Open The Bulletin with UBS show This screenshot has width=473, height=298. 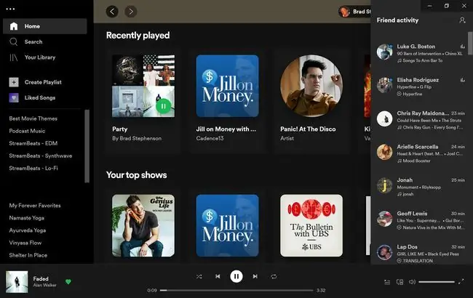[311, 226]
